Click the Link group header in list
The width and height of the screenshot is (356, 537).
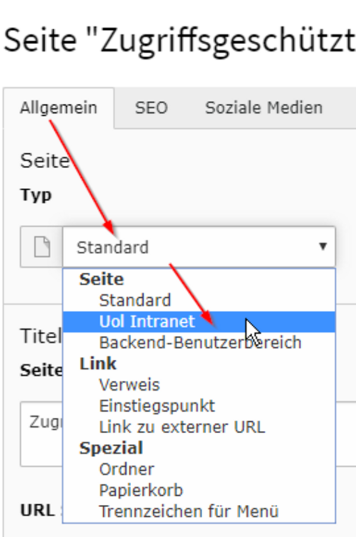point(98,364)
